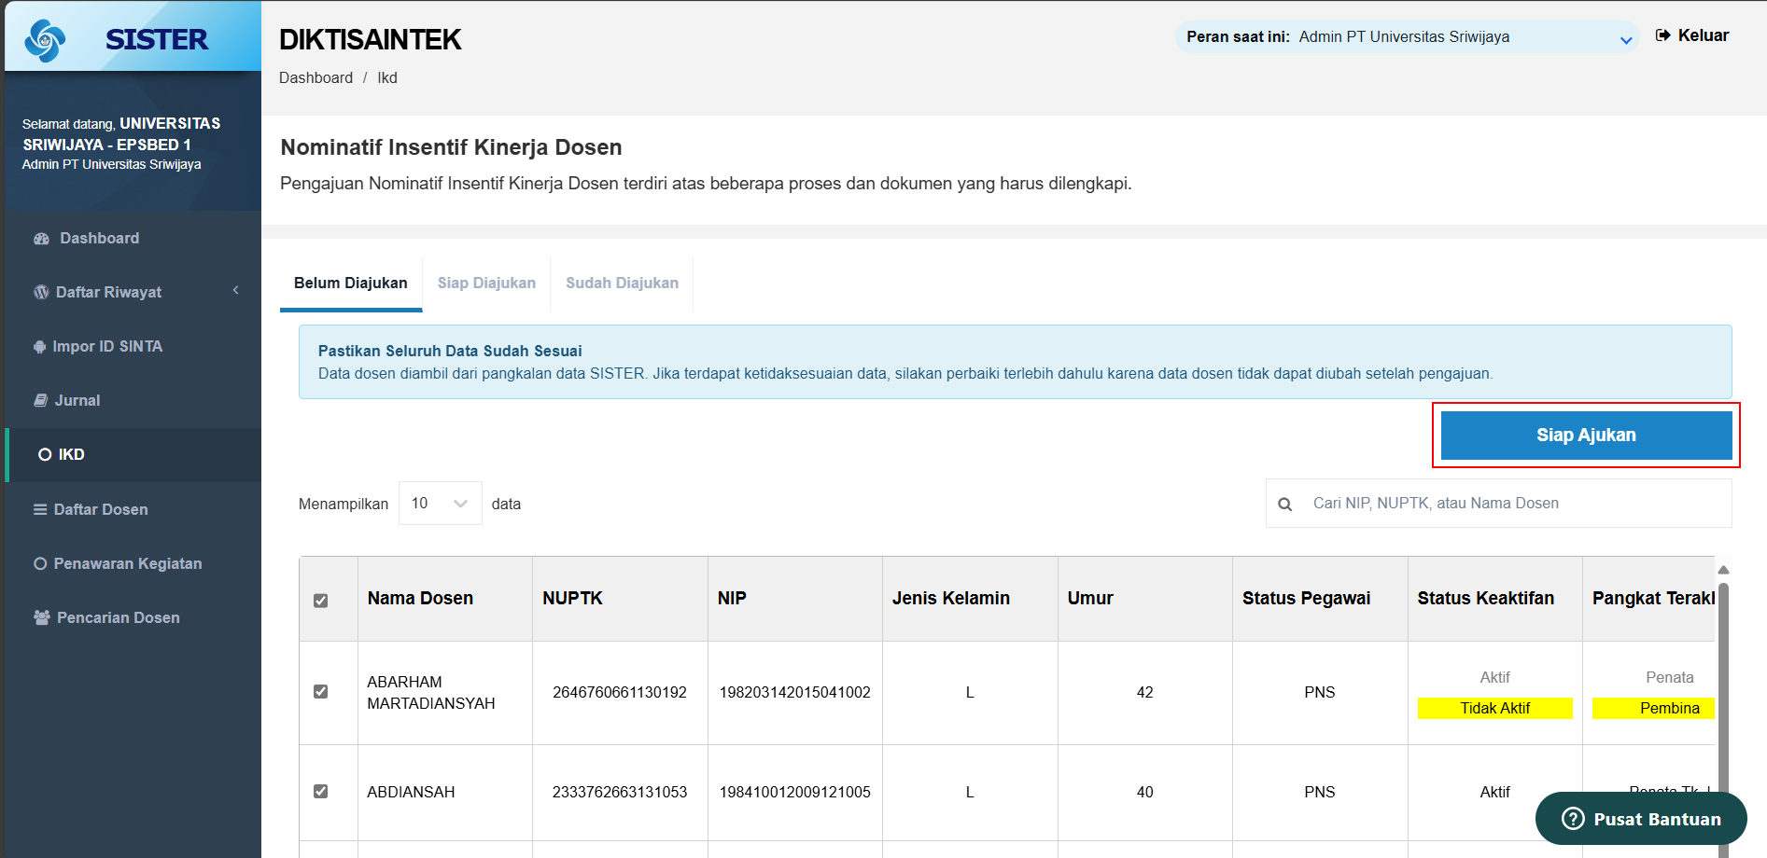Uncheck the ABARHAM MARTADIANSYAH row checkbox

(x=321, y=692)
